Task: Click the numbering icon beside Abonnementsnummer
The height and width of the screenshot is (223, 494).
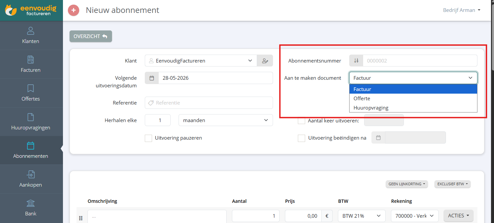Action: coord(356,61)
